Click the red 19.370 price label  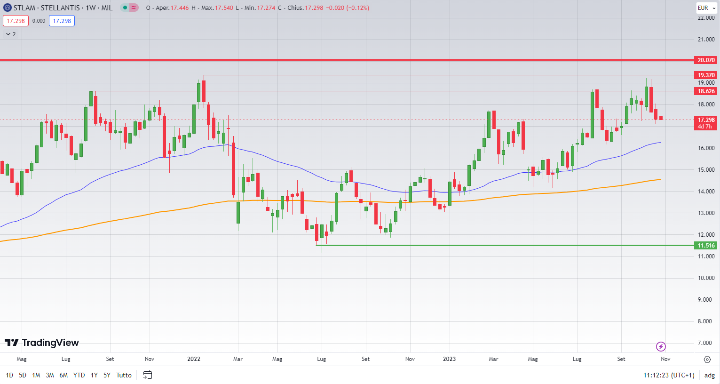[x=706, y=75]
